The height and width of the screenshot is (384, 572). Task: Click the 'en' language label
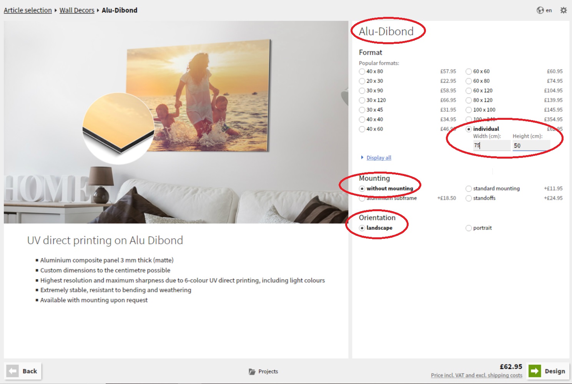(x=549, y=10)
